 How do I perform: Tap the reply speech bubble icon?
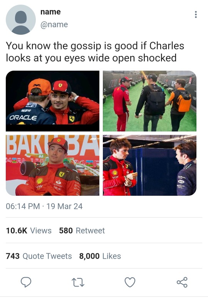tap(26, 282)
